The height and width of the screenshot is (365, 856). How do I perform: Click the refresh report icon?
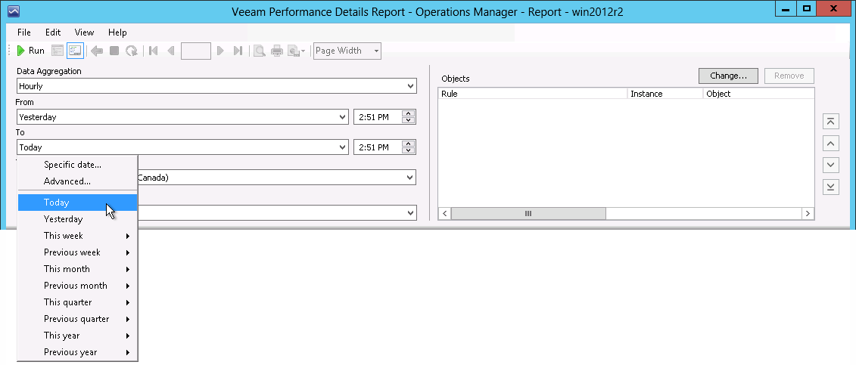pyautogui.click(x=132, y=51)
